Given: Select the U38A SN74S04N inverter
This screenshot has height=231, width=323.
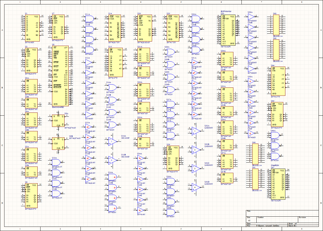Looking at the screenshot, I should point(251,17).
